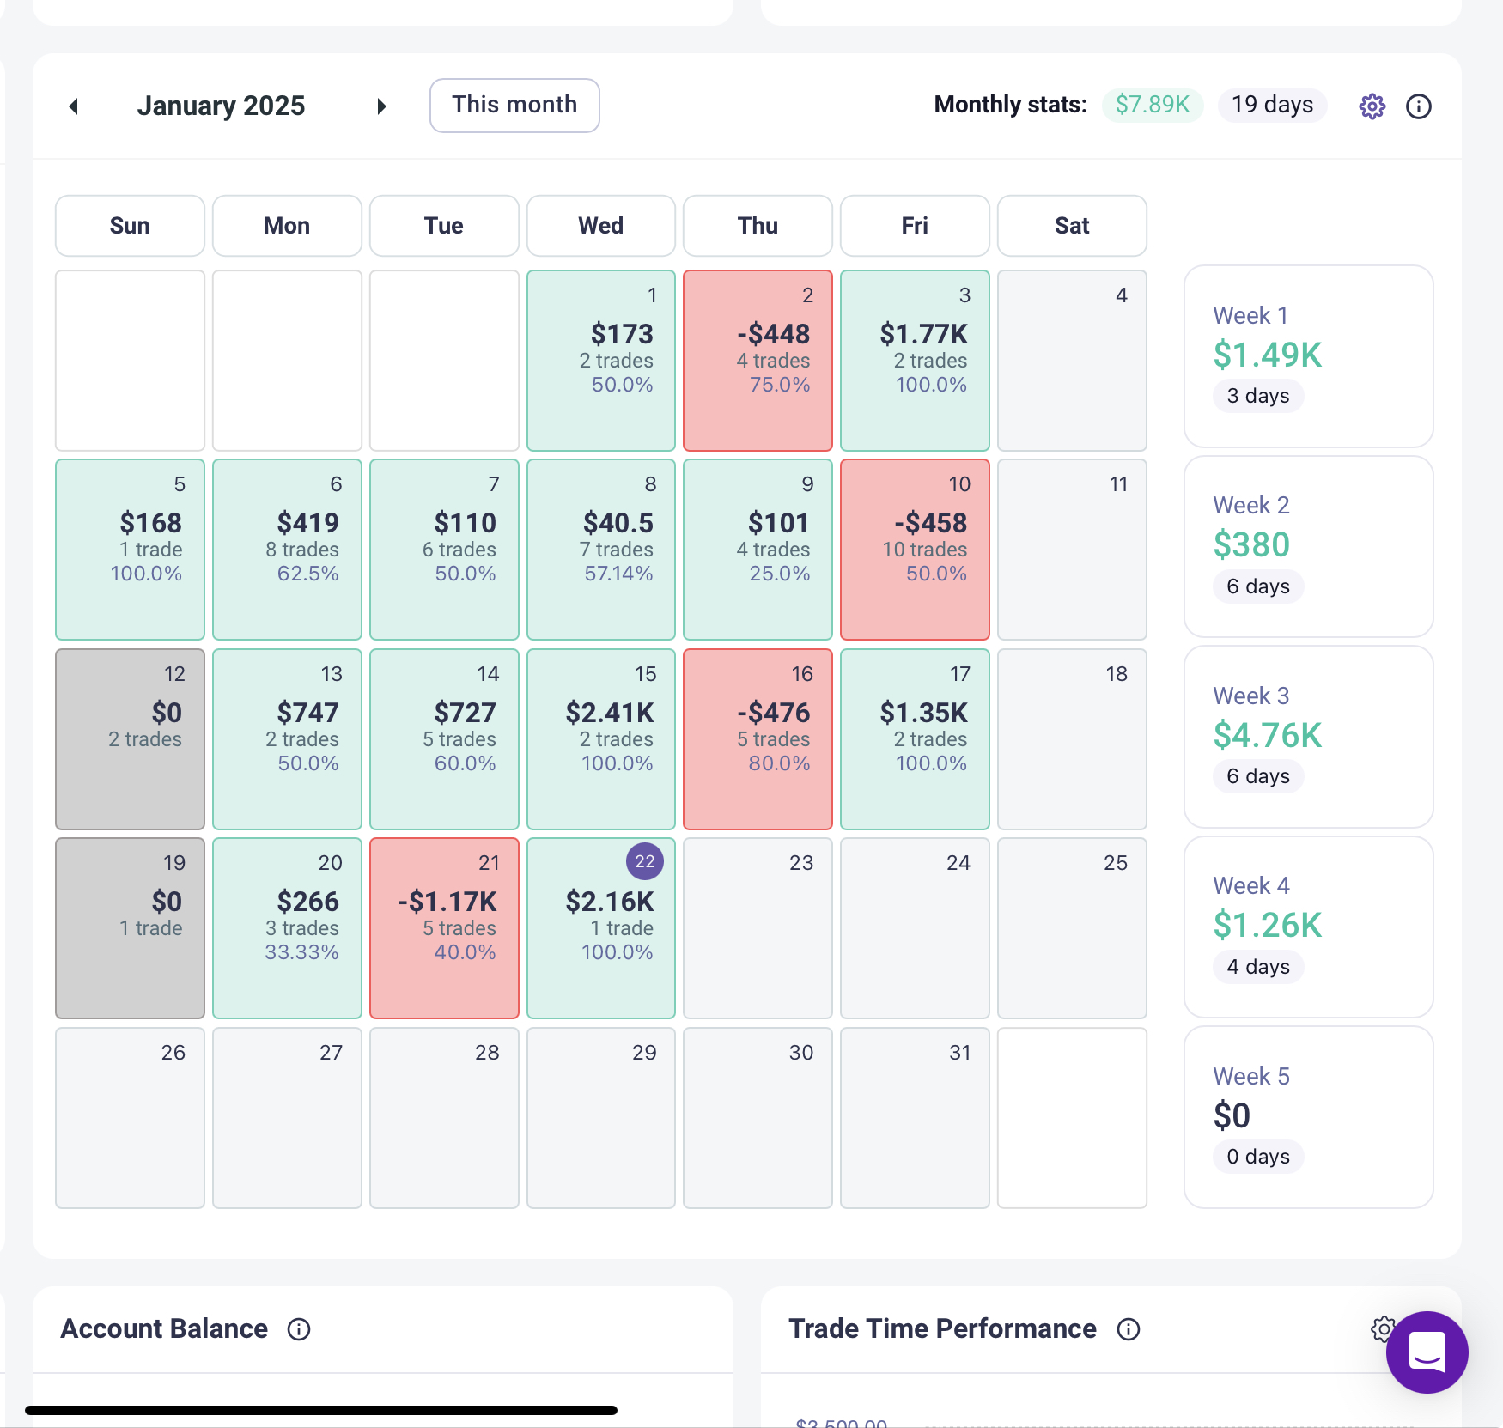Viewport: 1503px width, 1428px height.
Task: Click the 19 days monthly badge
Action: point(1272,105)
